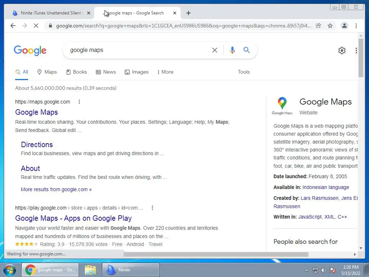The height and width of the screenshot is (277, 369).
Task: Share this page icon in address bar
Action: [319, 26]
